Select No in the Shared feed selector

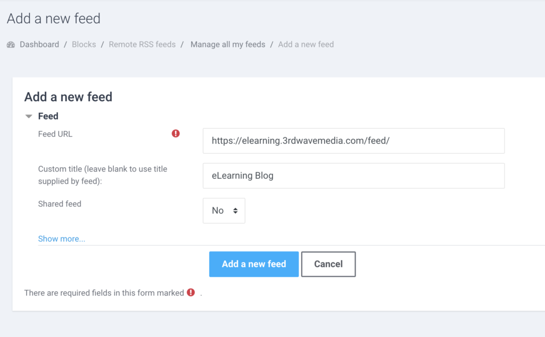224,210
